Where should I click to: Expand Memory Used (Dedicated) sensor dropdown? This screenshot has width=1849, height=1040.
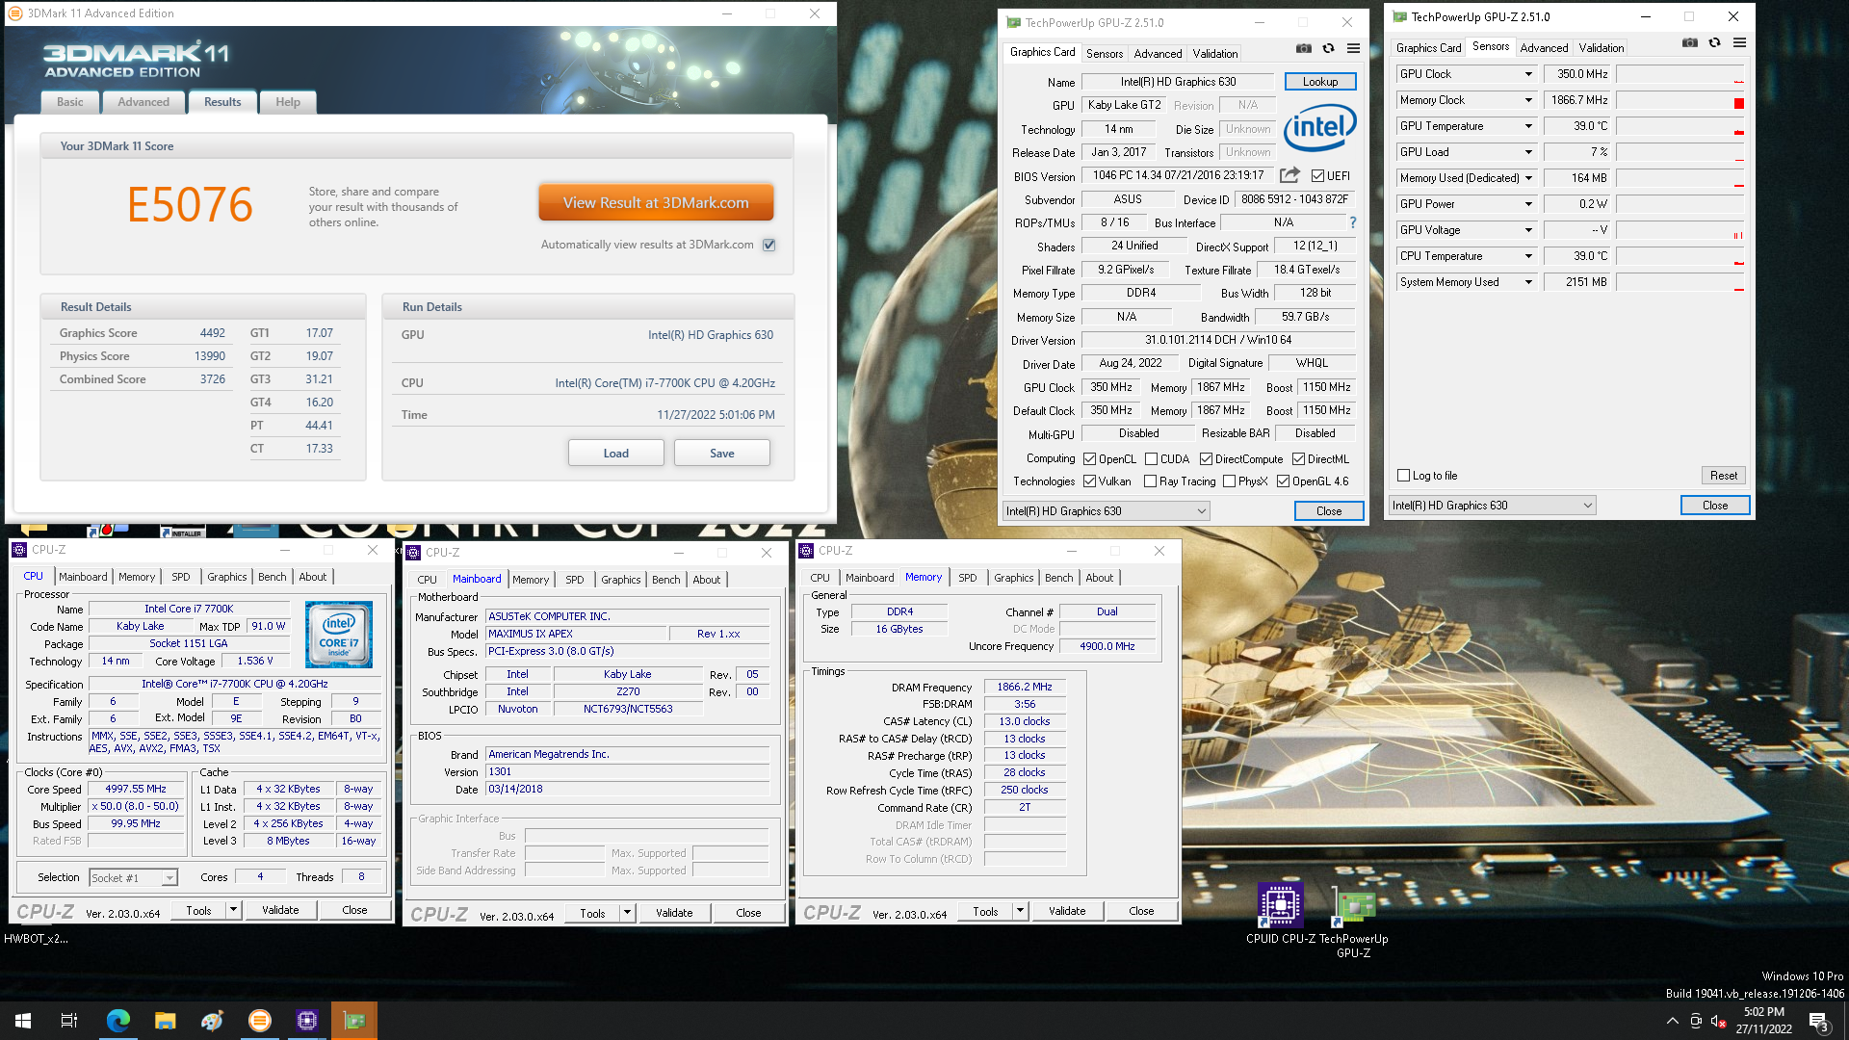(x=1527, y=178)
